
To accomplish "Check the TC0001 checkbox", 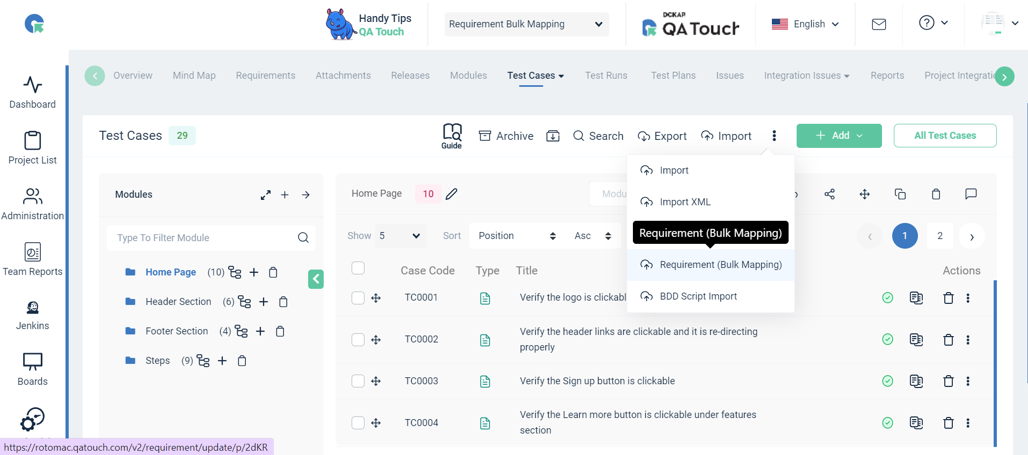I will pos(358,298).
